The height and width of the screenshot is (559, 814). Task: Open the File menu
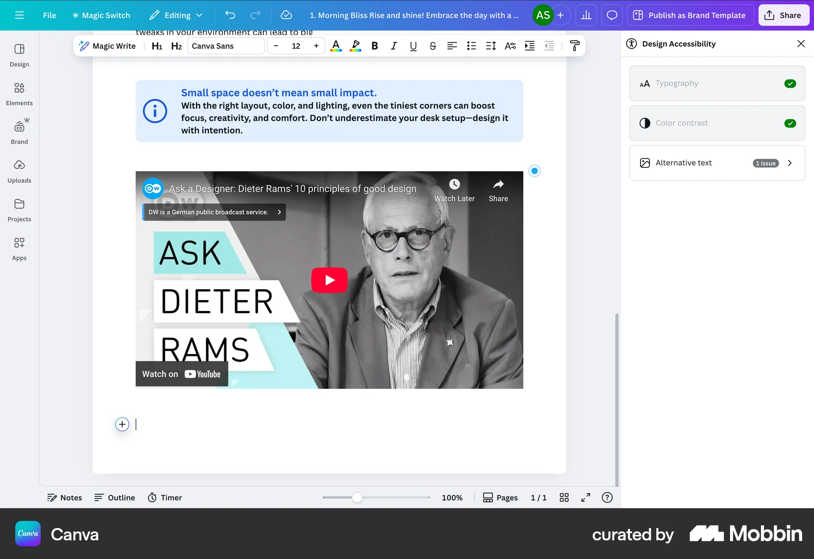pyautogui.click(x=49, y=15)
